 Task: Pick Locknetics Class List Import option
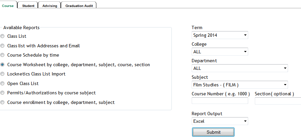(x=3, y=74)
